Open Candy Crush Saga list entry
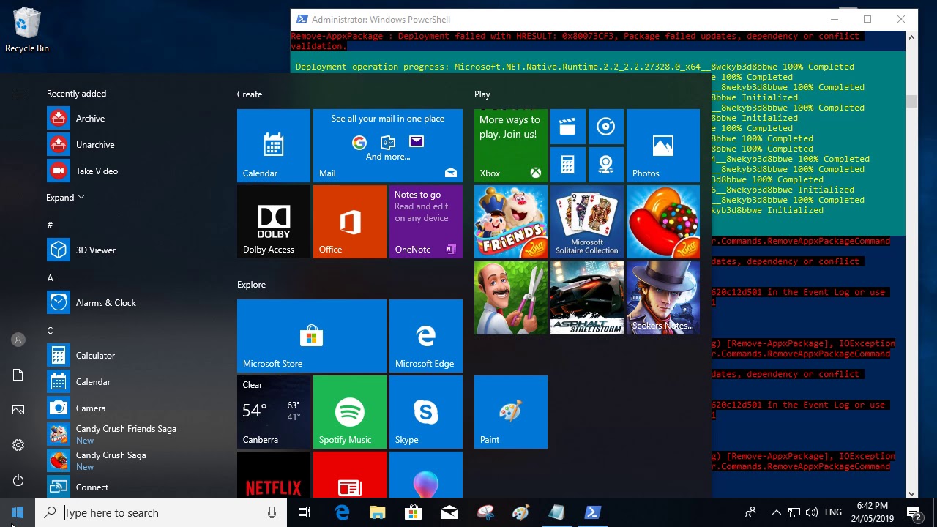Viewport: 937px width, 527px height. [x=135, y=461]
